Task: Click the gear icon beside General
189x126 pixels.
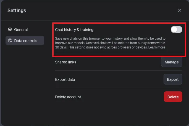Action: pyautogui.click(x=10, y=30)
